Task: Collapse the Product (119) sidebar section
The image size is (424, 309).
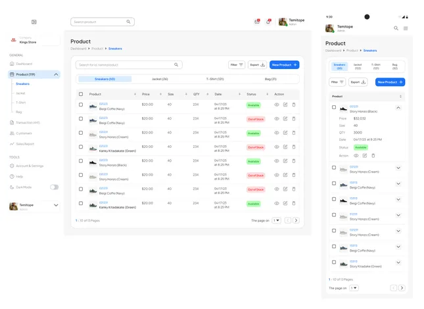Action: [56, 74]
